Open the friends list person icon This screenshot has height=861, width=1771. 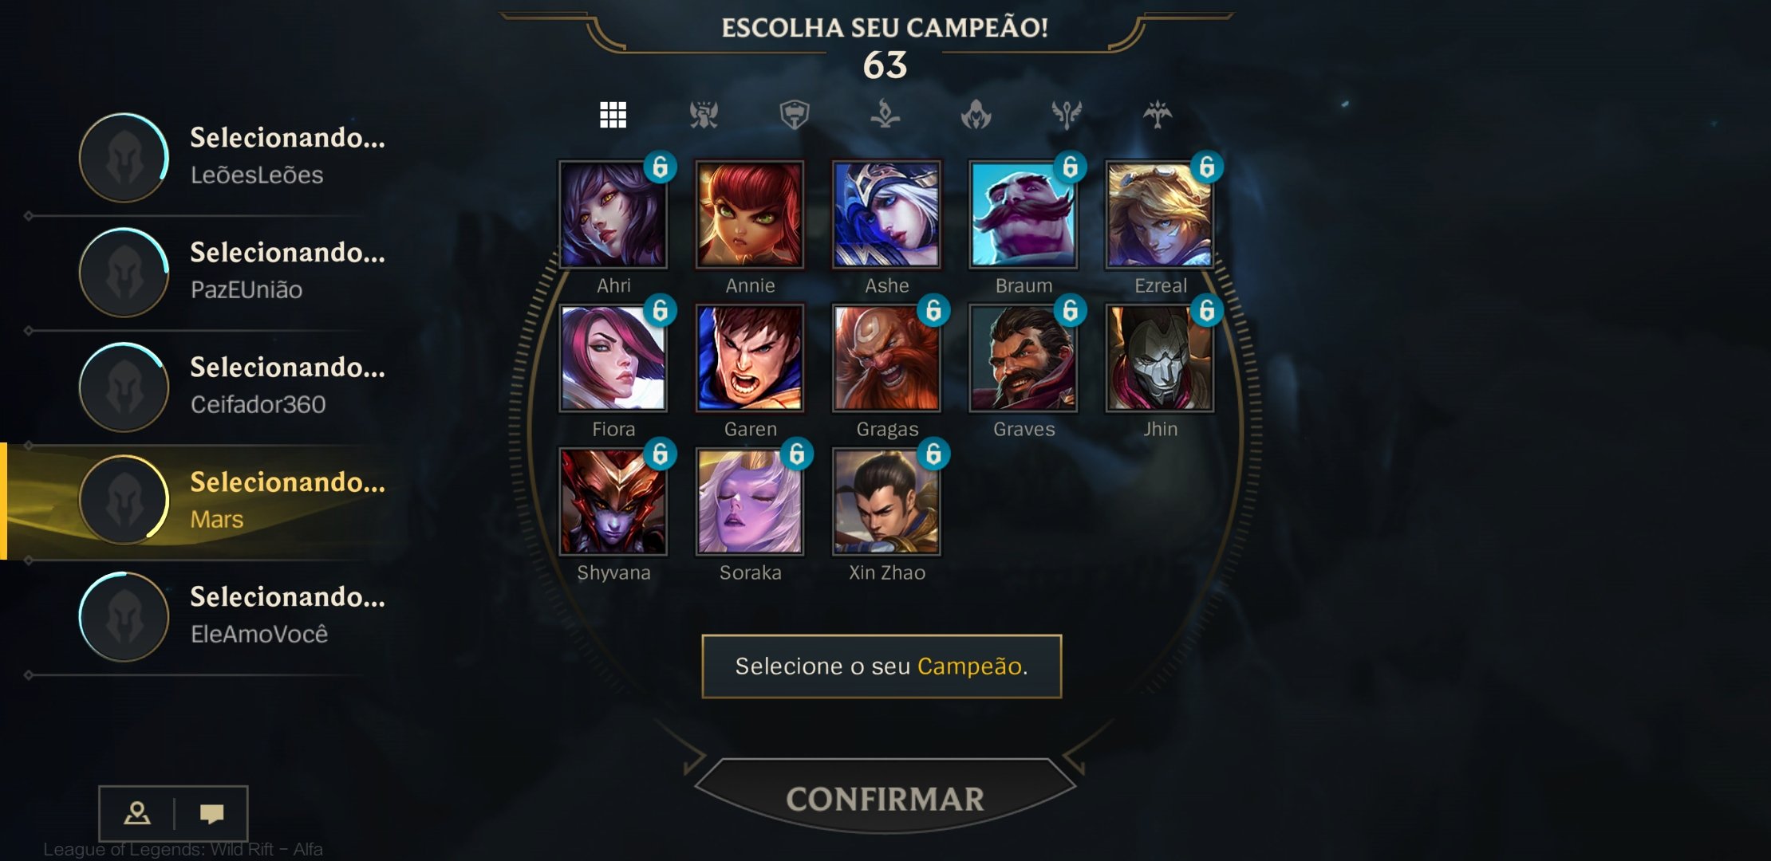[x=137, y=813]
